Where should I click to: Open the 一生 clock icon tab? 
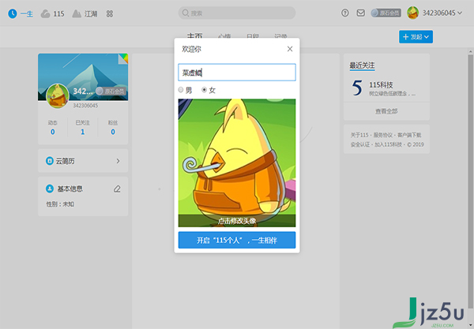click(x=21, y=13)
